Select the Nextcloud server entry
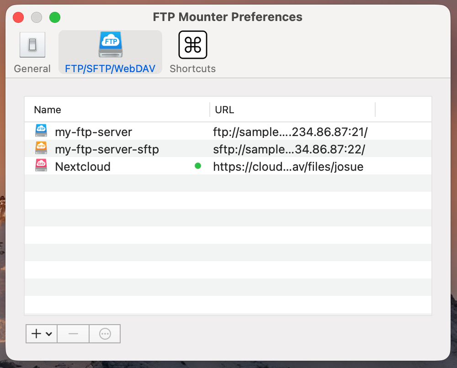 [83, 167]
